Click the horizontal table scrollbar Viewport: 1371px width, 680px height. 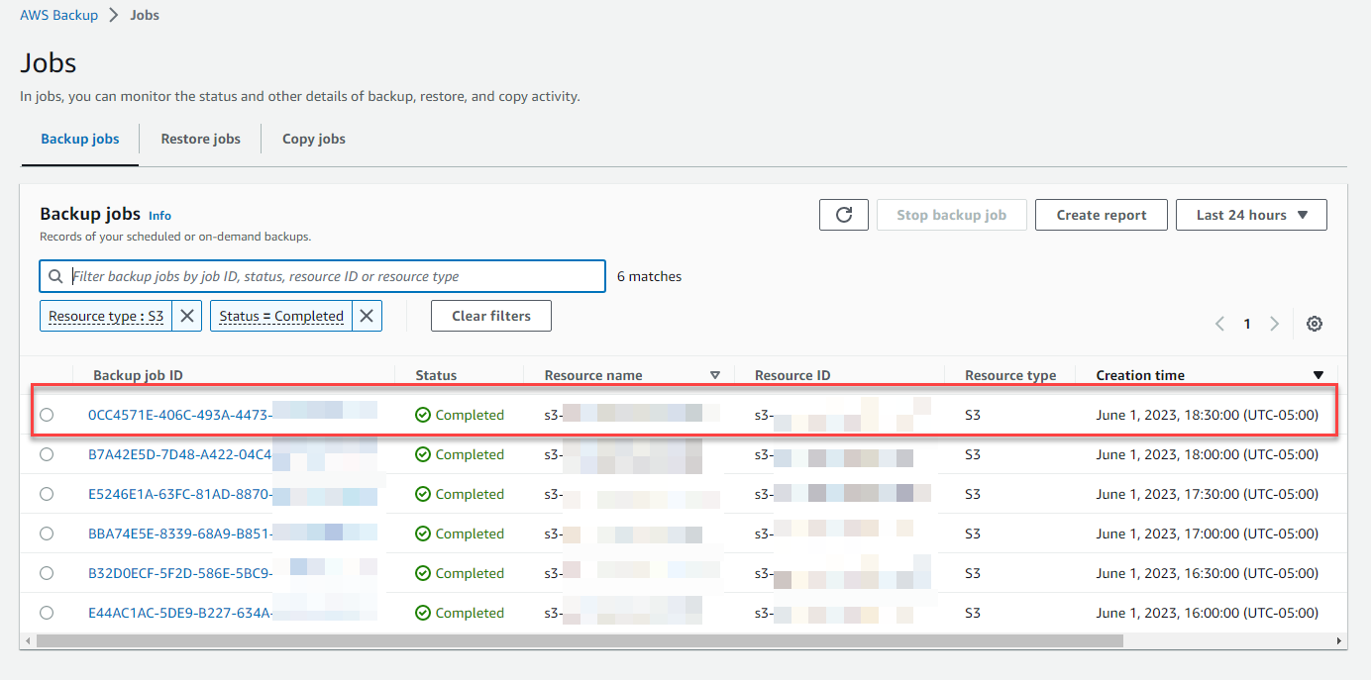click(580, 640)
